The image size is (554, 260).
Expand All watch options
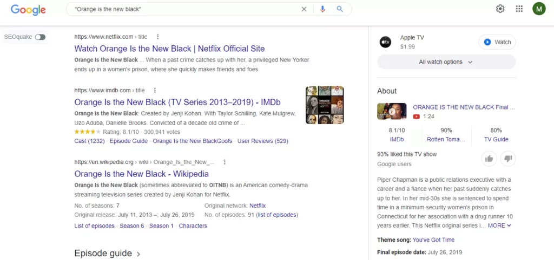(446, 62)
